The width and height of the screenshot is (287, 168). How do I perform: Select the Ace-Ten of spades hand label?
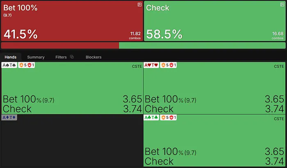click(9, 65)
